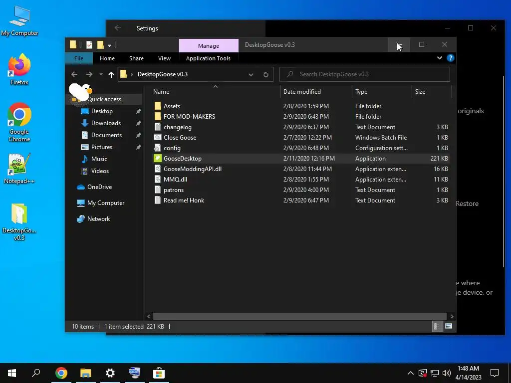Select Music in navigation pane
This screenshot has width=511, height=383.
[x=99, y=159]
